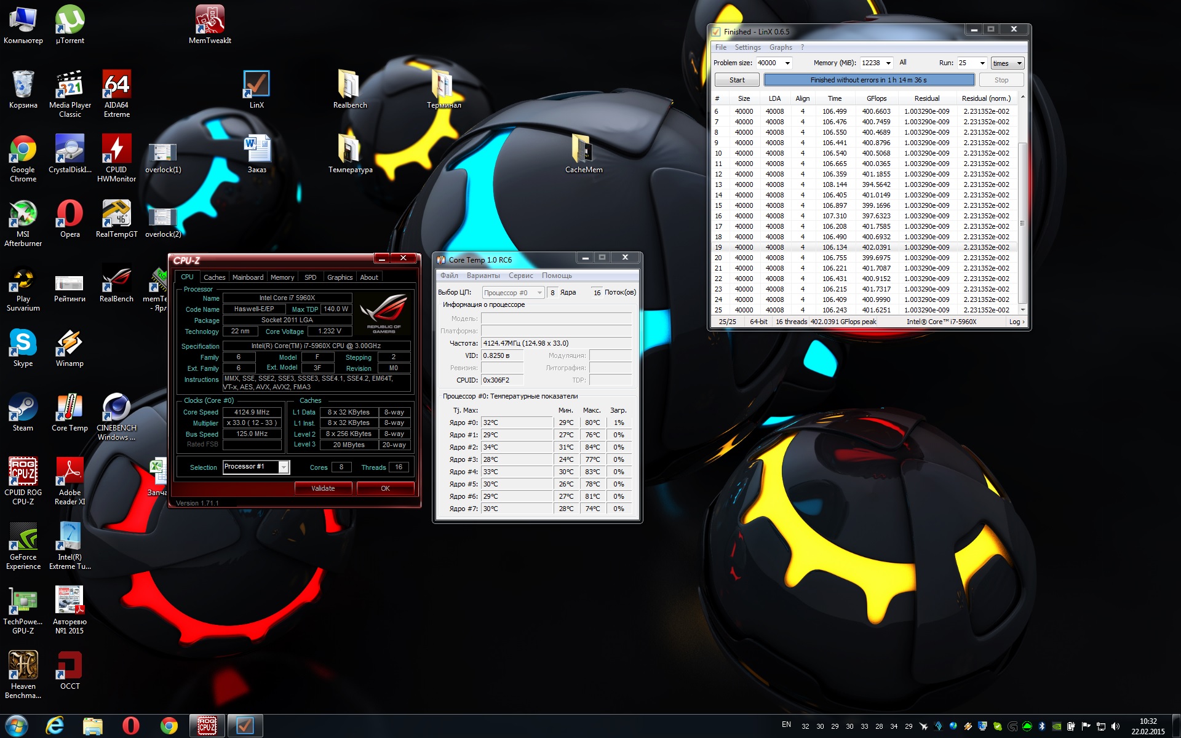Open the Processor #1 selection dropdown in CPU-Z
The width and height of the screenshot is (1181, 738).
click(284, 467)
